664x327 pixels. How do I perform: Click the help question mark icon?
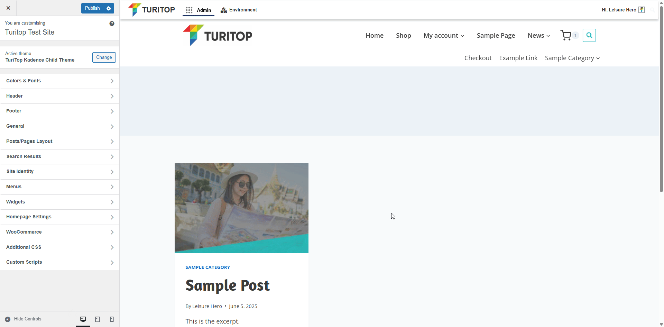coord(112,24)
